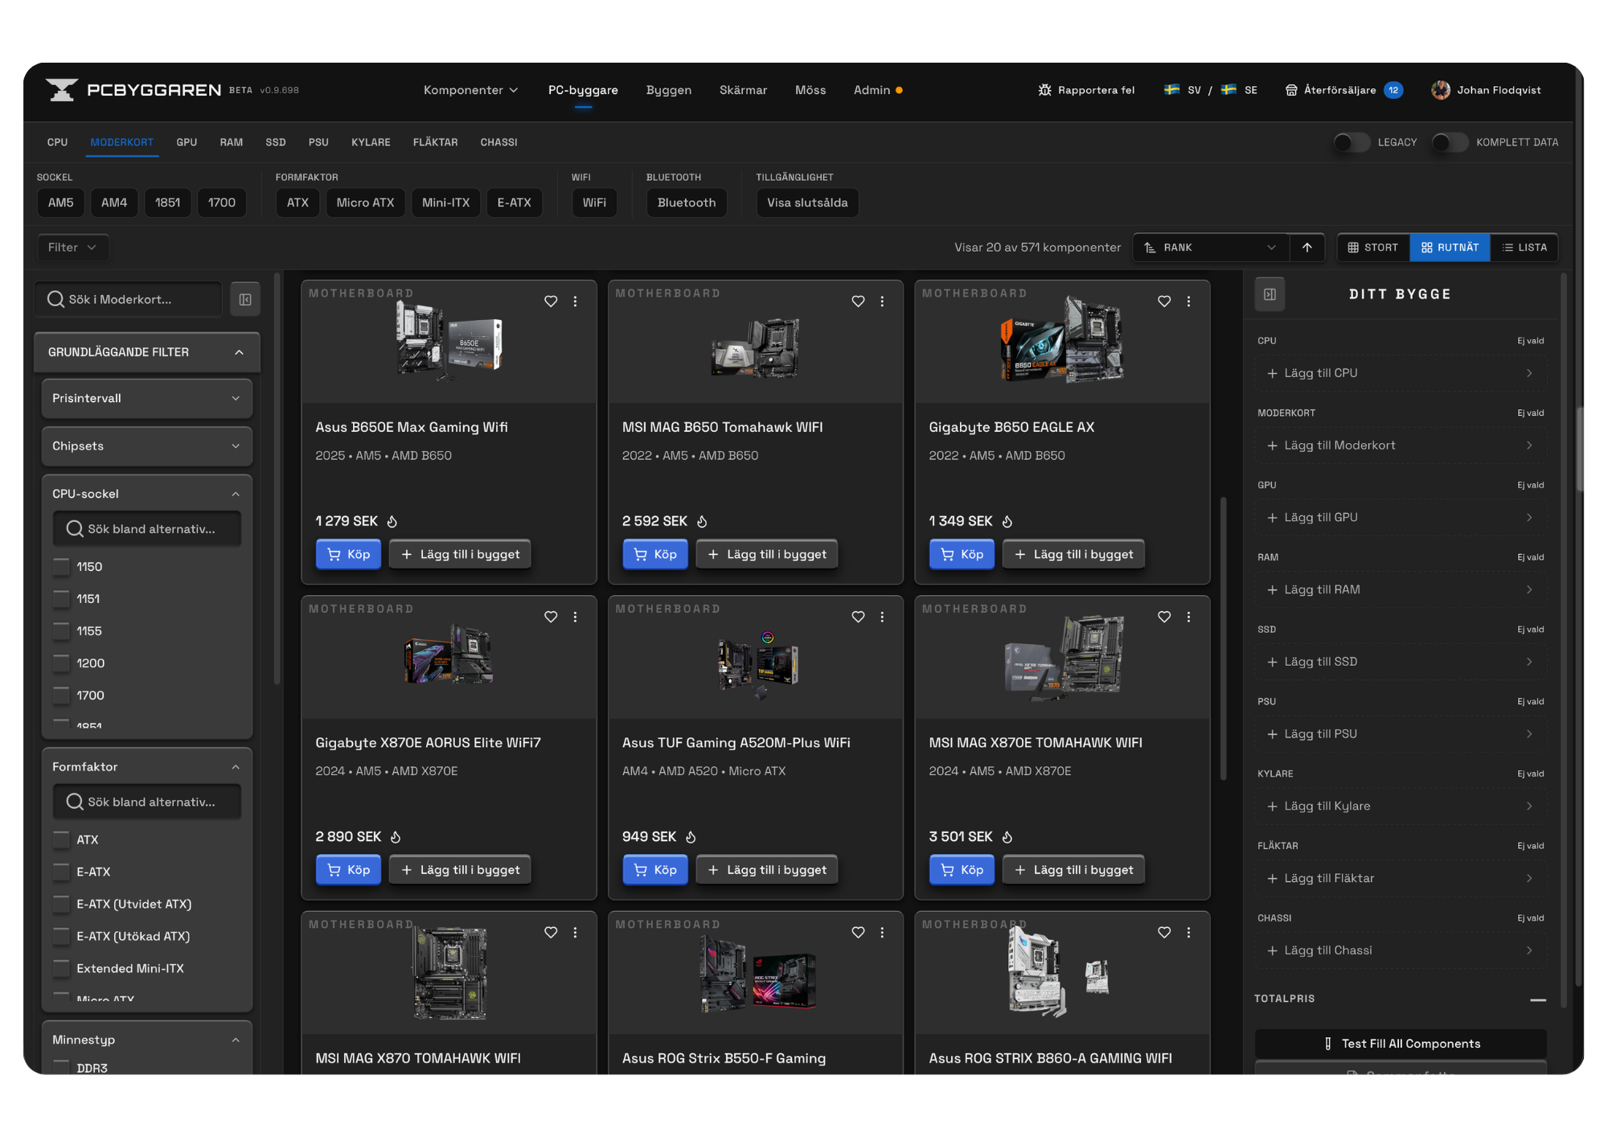Toggle the Legacy switch

pyautogui.click(x=1352, y=142)
